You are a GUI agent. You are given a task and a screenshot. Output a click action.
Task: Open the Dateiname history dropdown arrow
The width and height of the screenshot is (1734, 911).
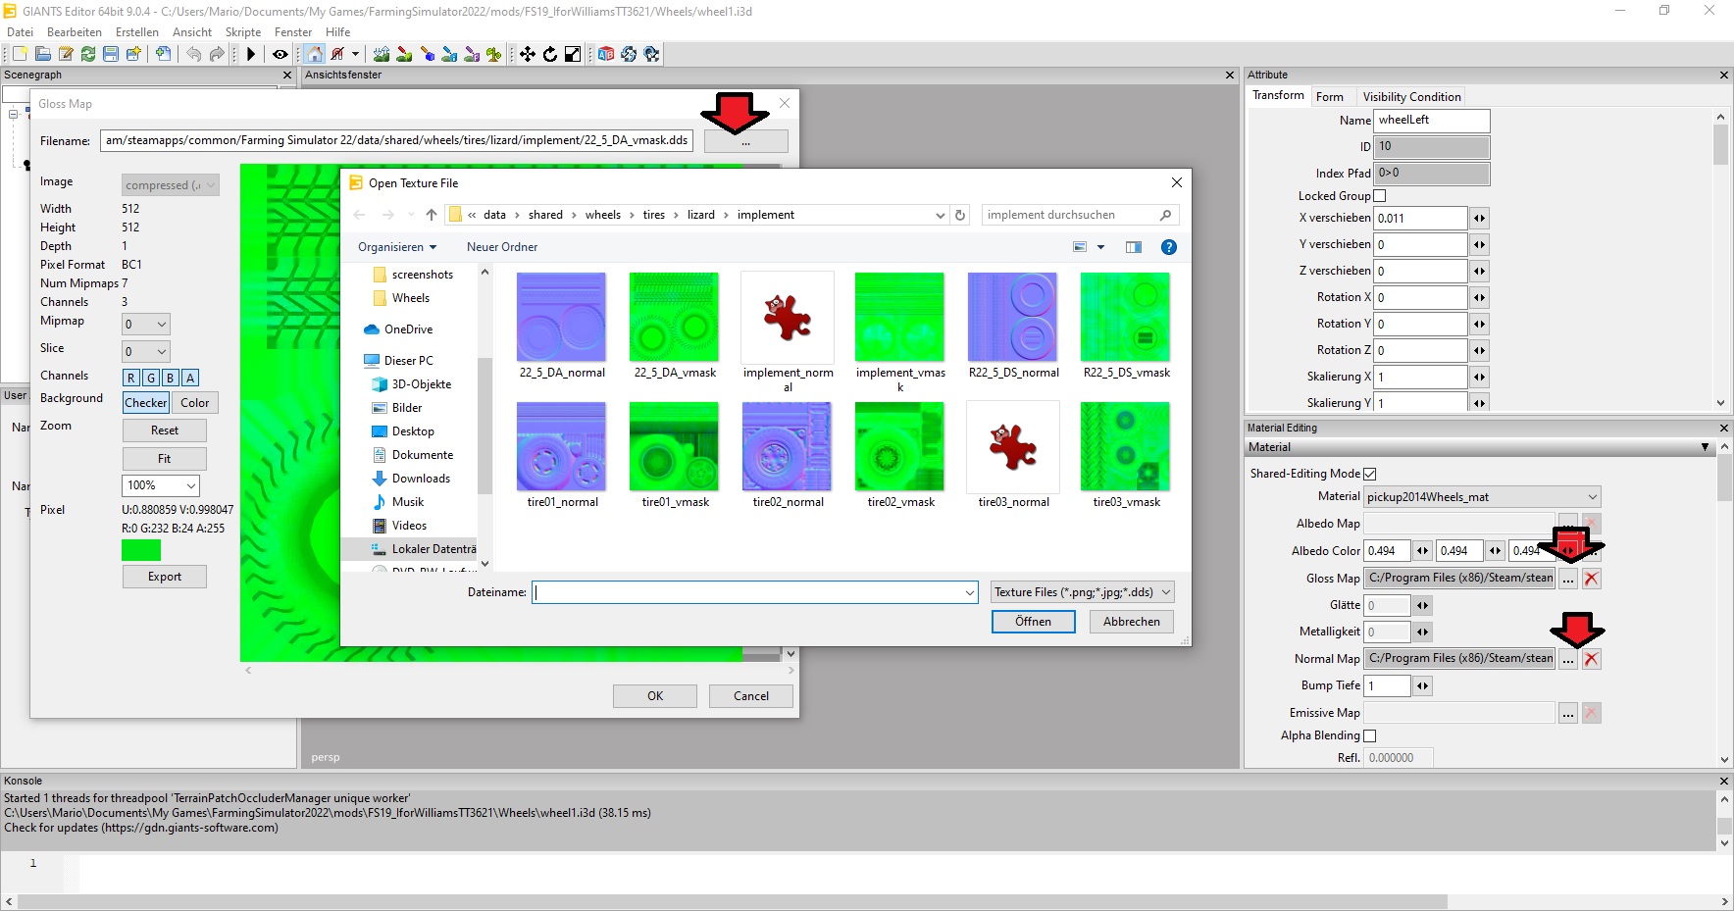[x=970, y=592]
